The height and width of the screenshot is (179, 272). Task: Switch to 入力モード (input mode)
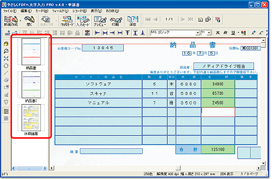83,21
